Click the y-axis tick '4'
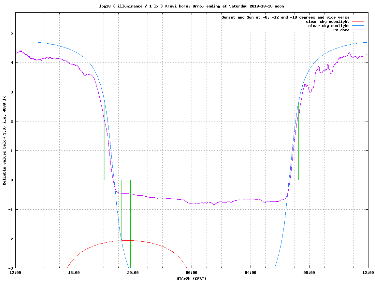Screen dimensions: 375x281 click(11, 63)
